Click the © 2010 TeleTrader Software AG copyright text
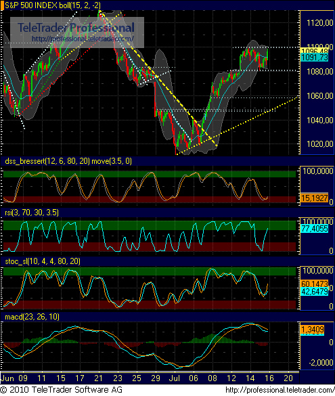The height and width of the screenshot is (396, 335). tap(62, 389)
